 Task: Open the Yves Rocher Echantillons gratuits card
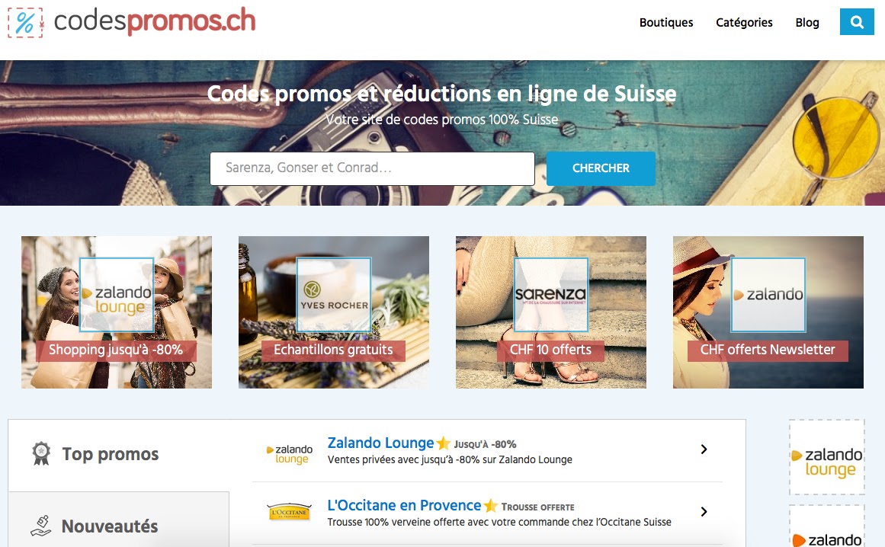pyautogui.click(x=334, y=312)
